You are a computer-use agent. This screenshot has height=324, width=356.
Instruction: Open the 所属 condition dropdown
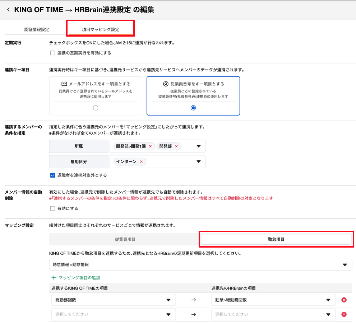pos(198,146)
